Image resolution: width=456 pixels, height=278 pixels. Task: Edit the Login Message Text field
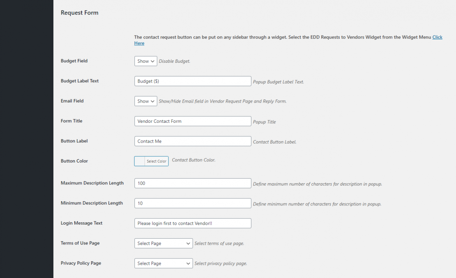point(193,223)
